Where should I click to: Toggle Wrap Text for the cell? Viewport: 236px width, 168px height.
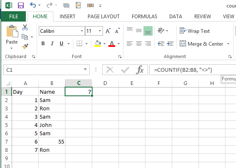[194, 31]
